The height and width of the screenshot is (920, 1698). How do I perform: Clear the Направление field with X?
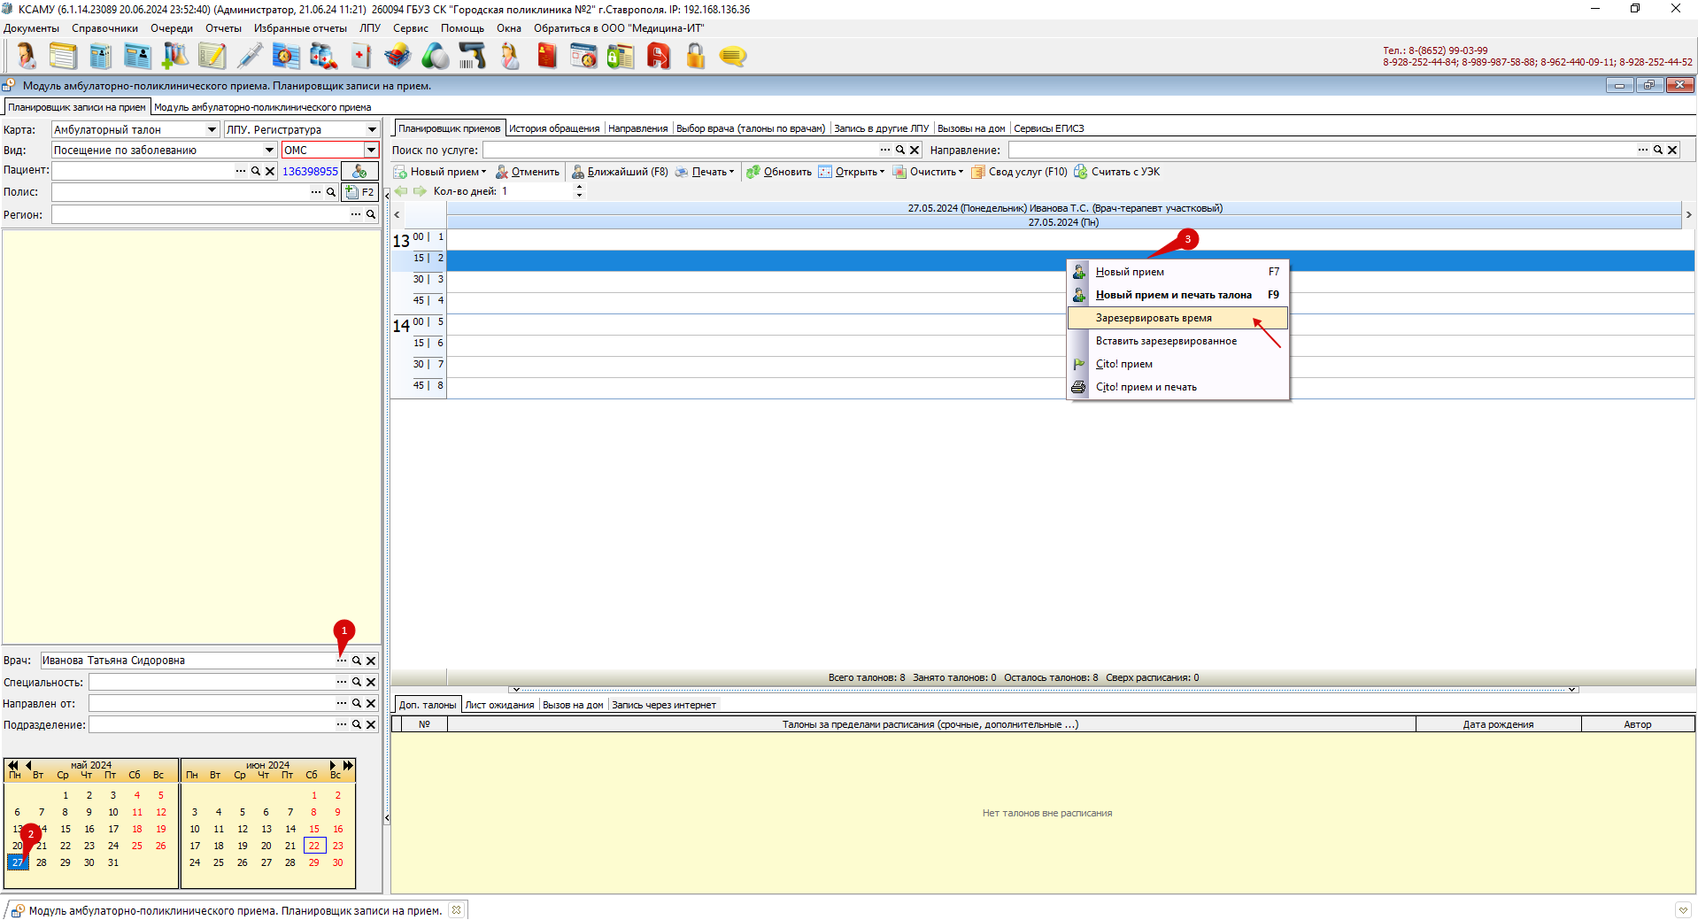tap(1672, 151)
